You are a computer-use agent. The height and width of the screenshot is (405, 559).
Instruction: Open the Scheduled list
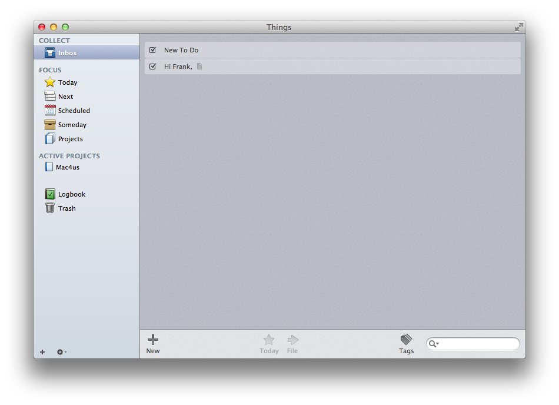74,111
